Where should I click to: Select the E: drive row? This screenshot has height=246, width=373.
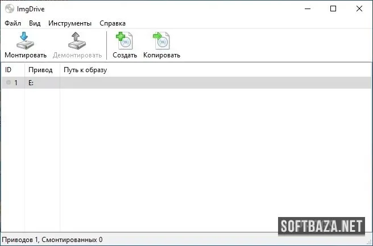186,82
